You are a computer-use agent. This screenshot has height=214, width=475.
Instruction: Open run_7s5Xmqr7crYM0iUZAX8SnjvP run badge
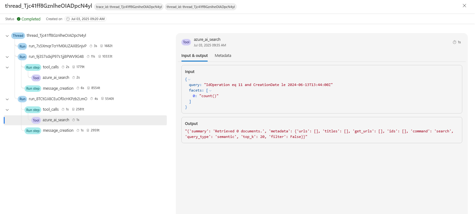[x=22, y=46]
